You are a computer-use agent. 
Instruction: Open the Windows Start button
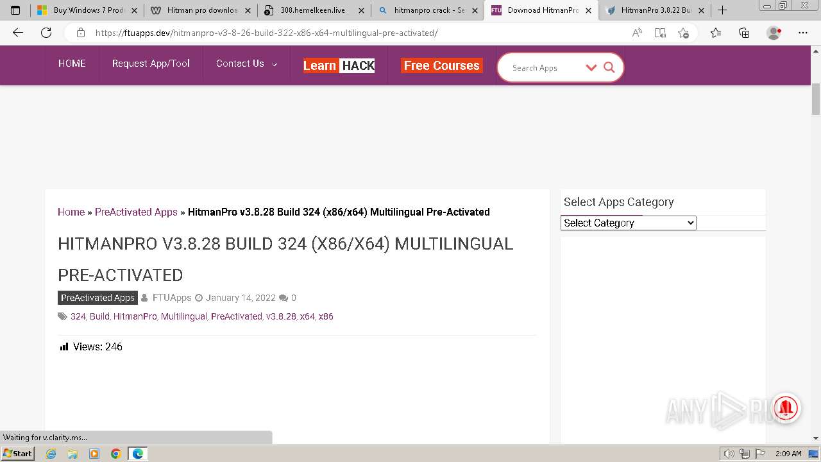[x=17, y=454]
